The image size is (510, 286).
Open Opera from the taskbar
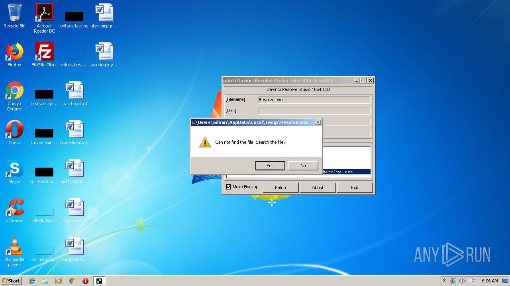click(x=85, y=281)
